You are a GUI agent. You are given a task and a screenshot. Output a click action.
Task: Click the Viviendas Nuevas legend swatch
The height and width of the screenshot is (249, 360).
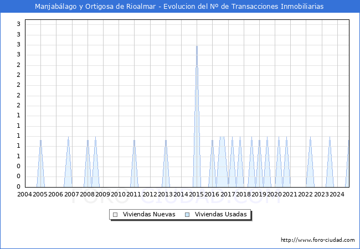coord(115,215)
